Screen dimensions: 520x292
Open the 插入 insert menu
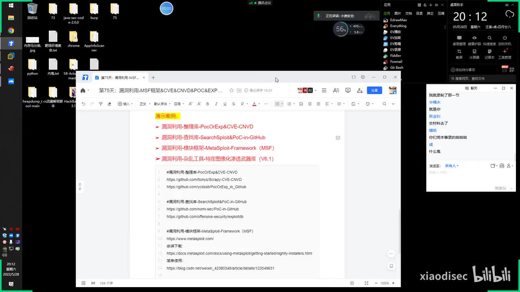(125, 104)
